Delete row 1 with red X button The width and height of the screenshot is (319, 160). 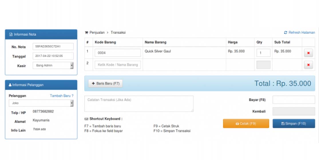click(308, 53)
